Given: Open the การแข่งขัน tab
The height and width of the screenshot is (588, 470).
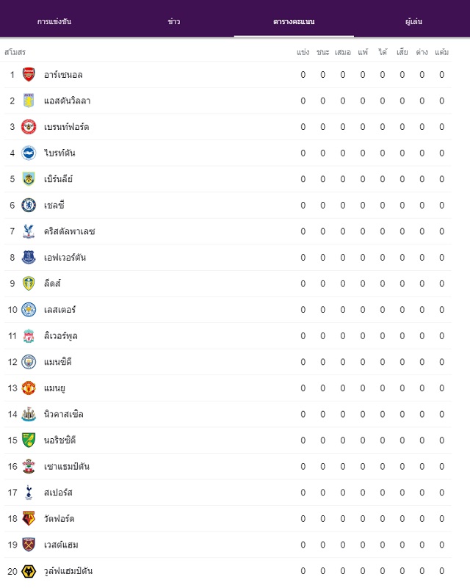Looking at the screenshot, I should [x=54, y=21].
